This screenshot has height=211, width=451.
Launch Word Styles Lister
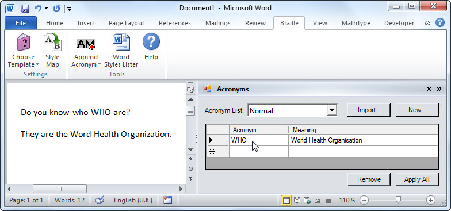pos(121,51)
